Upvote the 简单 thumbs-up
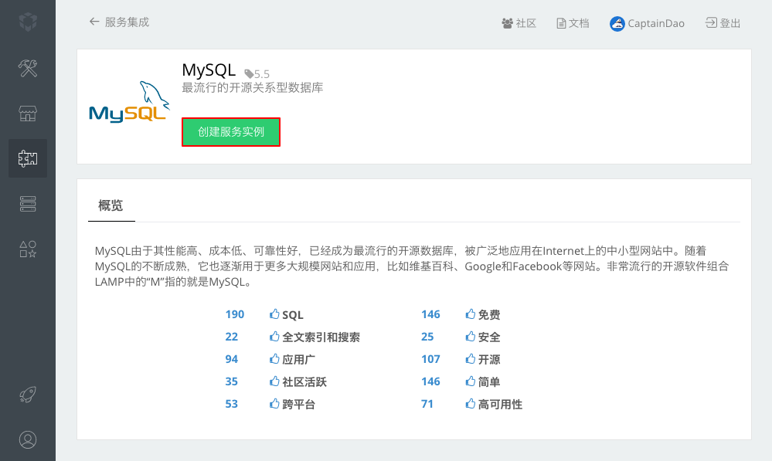Viewport: 772px width, 461px height. pos(470,381)
